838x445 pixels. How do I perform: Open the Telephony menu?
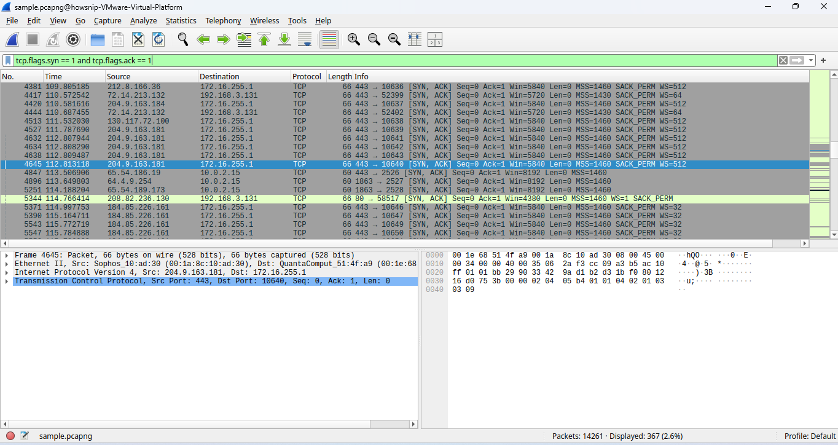tap(223, 20)
